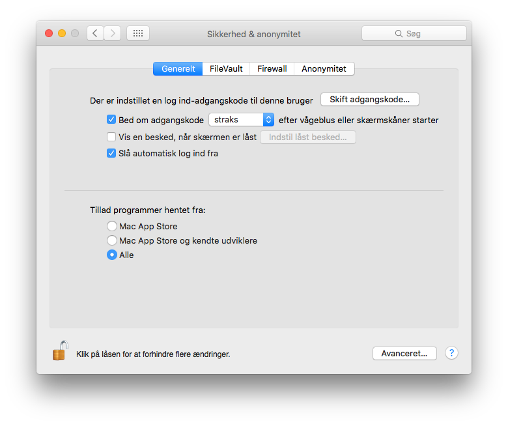Select the 'Alle' radio option

pyautogui.click(x=112, y=255)
